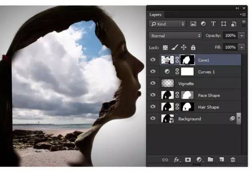The width and height of the screenshot is (252, 171).
Task: Click the type layer filter icon
Action: coord(213,24)
